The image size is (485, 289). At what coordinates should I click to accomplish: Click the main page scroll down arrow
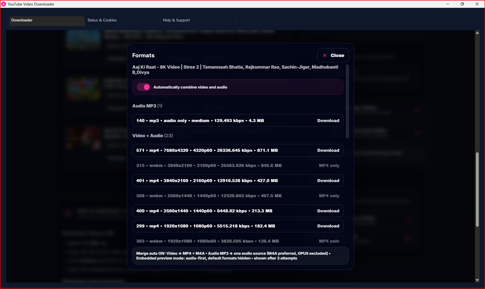[x=477, y=280]
